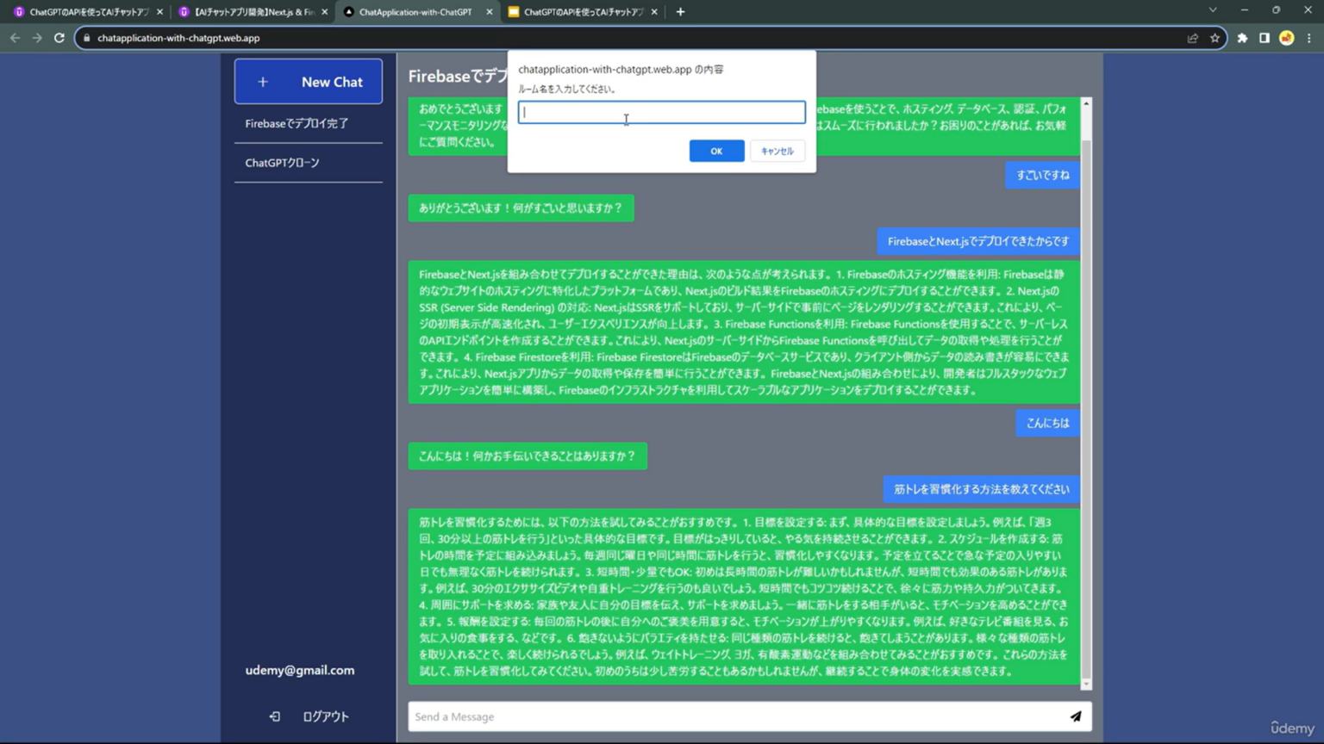
Task: Open a new browser tab
Action: [680, 12]
